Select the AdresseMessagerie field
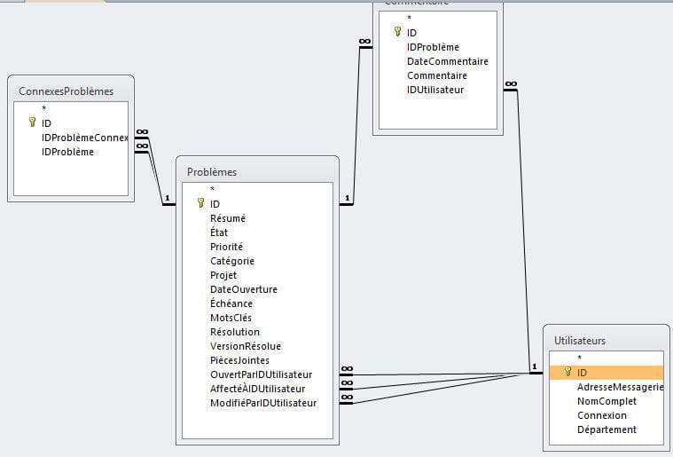 [x=606, y=387]
